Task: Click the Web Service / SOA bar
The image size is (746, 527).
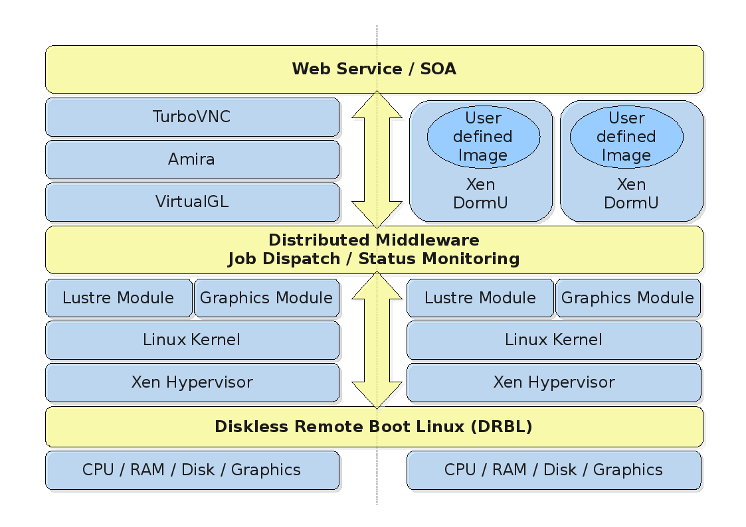Action: [374, 69]
